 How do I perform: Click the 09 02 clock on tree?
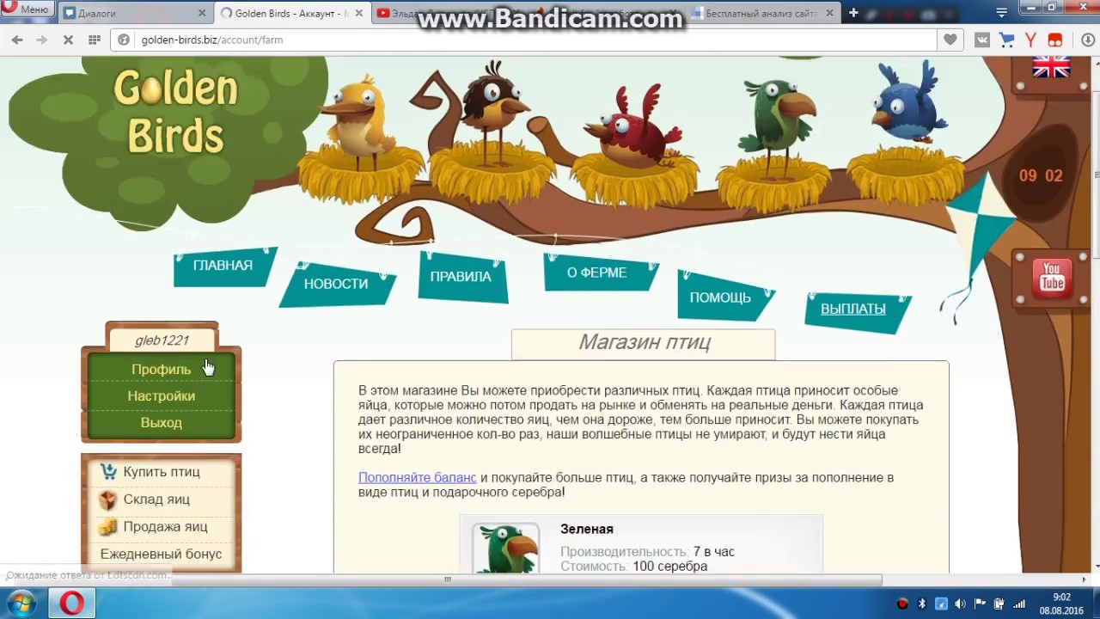coord(1041,176)
